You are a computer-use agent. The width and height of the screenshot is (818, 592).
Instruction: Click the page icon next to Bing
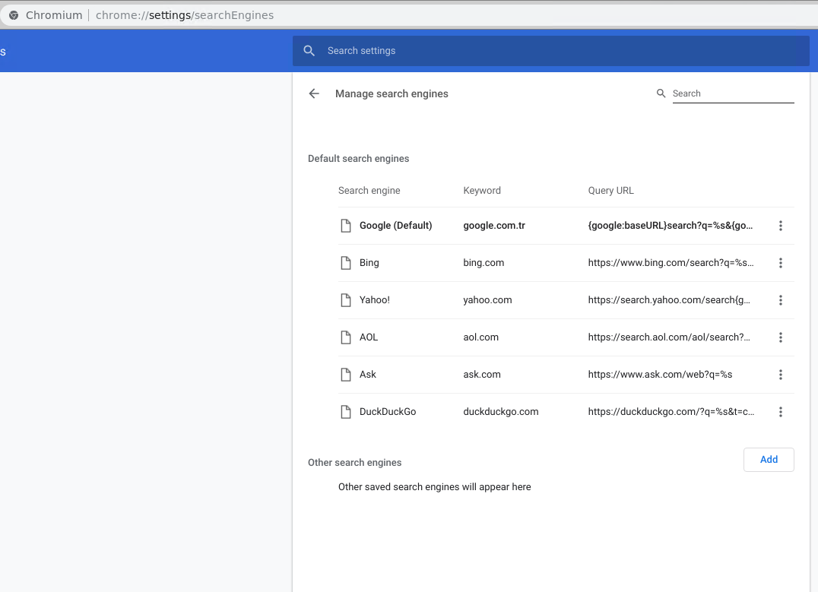[345, 263]
